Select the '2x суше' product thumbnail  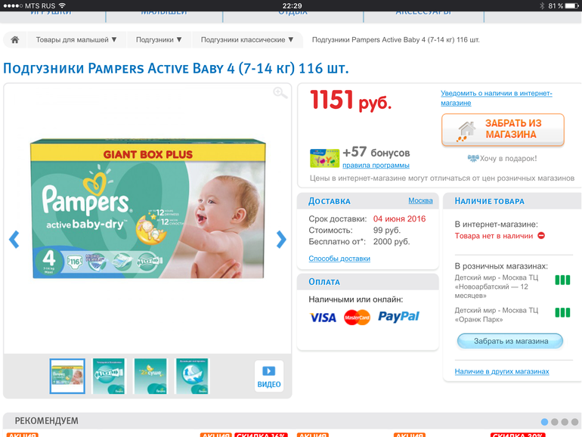[150, 376]
